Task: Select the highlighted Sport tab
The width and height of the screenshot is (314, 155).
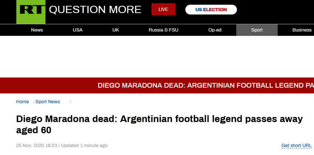Action: (x=257, y=30)
